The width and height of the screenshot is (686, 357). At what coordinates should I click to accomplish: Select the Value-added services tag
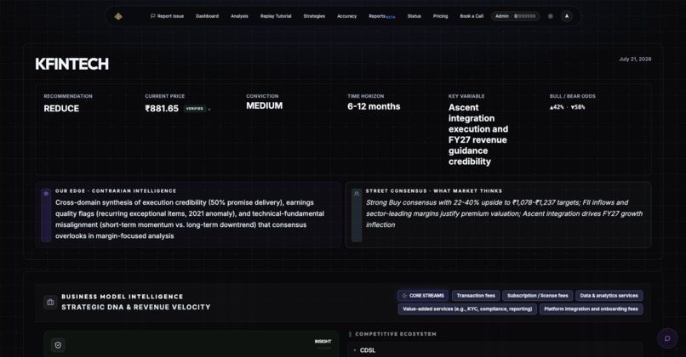467,309
